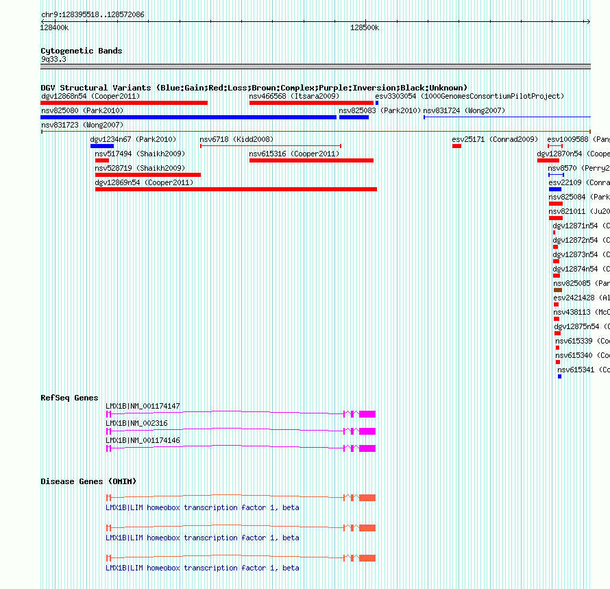Select variant nsv466568 (Itsara2009)
This screenshot has height=589, width=610.
pyautogui.click(x=294, y=96)
